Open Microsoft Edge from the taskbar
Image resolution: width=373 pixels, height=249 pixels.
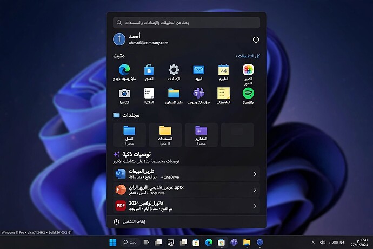click(x=209, y=243)
